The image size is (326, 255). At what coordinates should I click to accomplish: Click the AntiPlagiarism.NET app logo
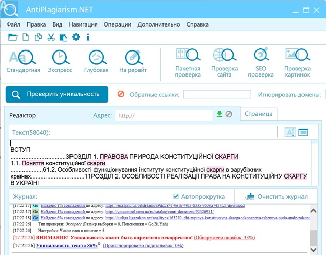[x=10, y=9]
